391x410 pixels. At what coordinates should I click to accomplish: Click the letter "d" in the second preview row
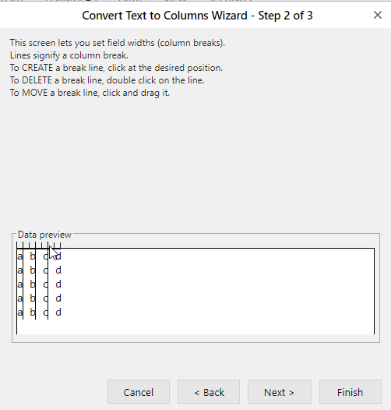(x=58, y=270)
